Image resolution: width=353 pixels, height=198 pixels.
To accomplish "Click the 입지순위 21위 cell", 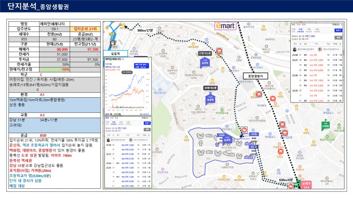I will 85,29.
